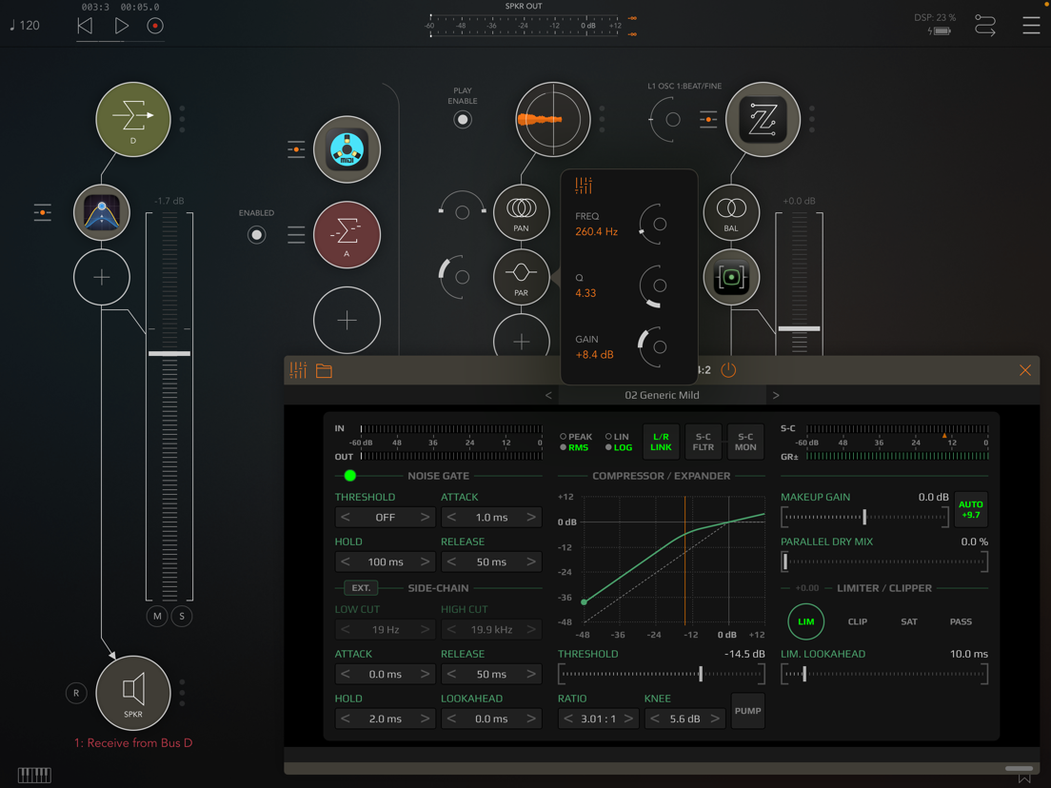Select the PEAK detection radio button
This screenshot has height=788, width=1051.
pyautogui.click(x=563, y=436)
